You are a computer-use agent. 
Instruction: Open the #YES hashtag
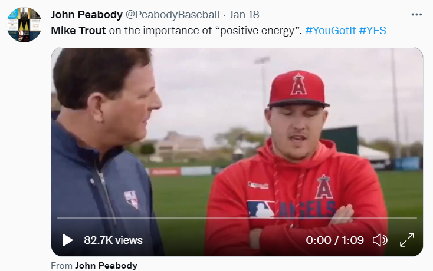click(372, 31)
